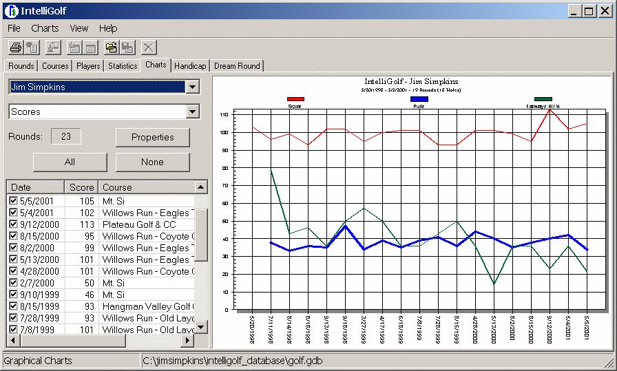Click the blue Putts legend swatch
Screen dimensions: 617x371
coord(419,99)
